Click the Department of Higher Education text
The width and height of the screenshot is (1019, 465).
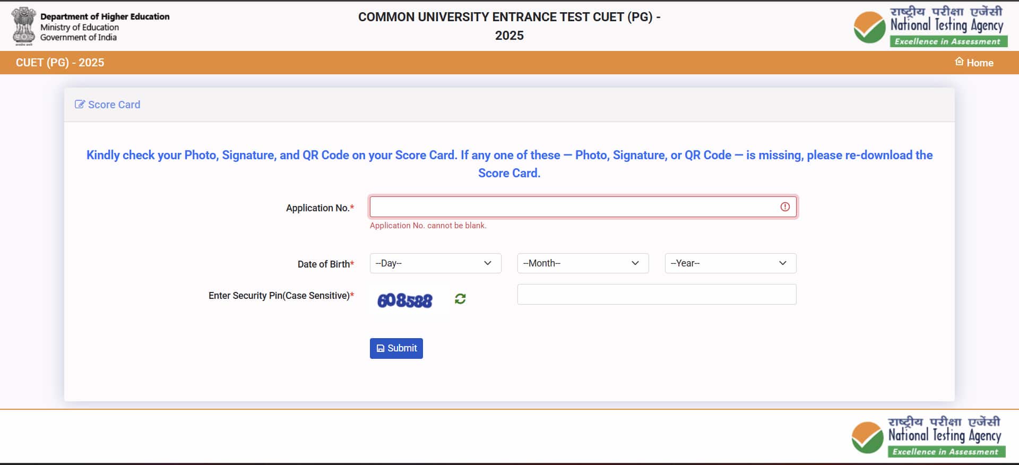pyautogui.click(x=105, y=16)
